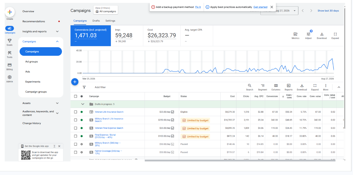
Task: Close the notification banner with X
Action: click(272, 7)
